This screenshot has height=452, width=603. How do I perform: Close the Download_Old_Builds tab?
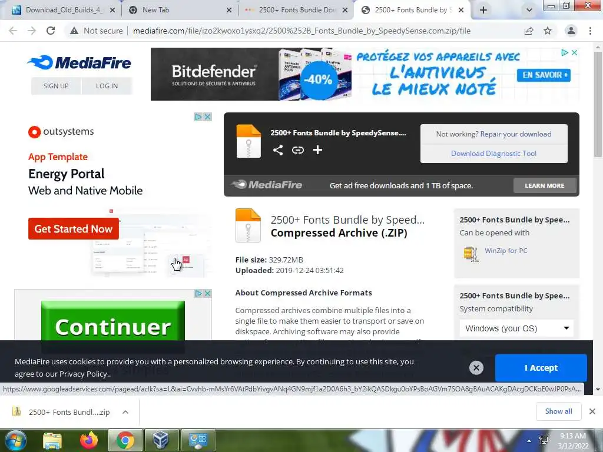[x=112, y=10]
